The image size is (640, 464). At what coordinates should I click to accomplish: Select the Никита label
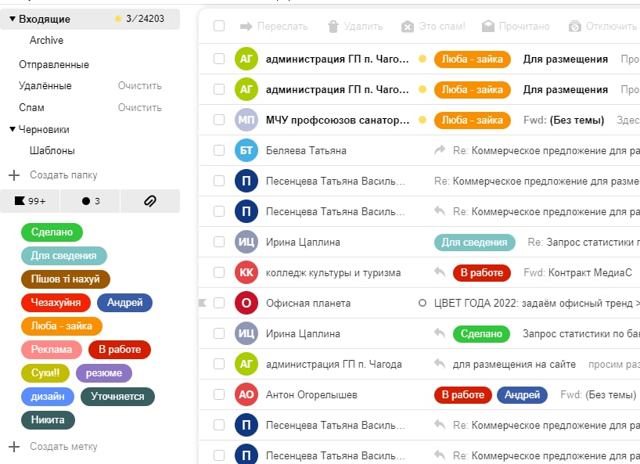pos(48,420)
